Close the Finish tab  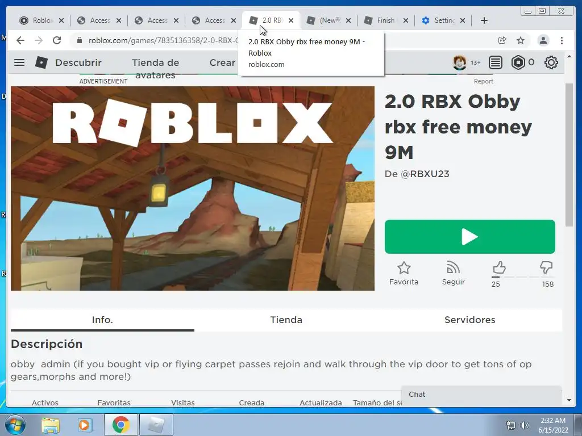coord(406,20)
